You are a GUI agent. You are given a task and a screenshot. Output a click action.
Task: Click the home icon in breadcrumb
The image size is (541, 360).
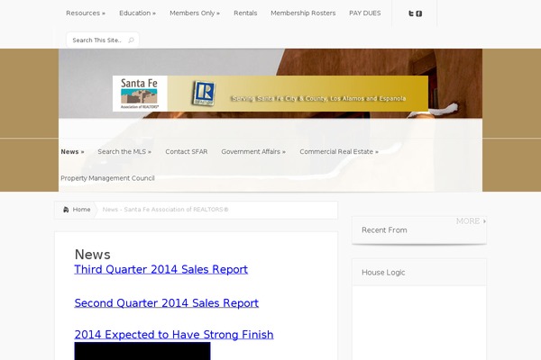pos(66,210)
